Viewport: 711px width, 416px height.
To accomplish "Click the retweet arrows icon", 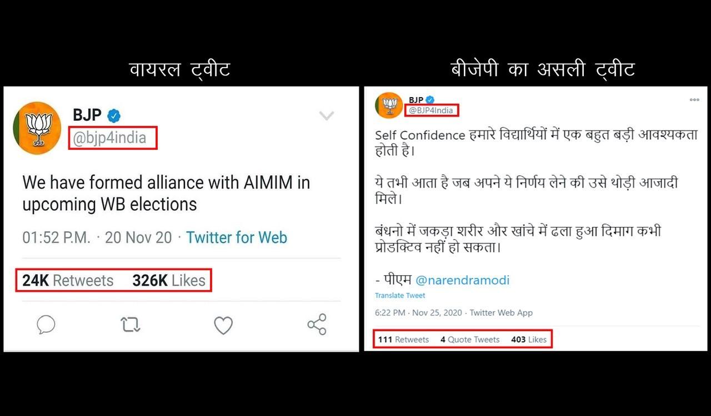I will (131, 324).
